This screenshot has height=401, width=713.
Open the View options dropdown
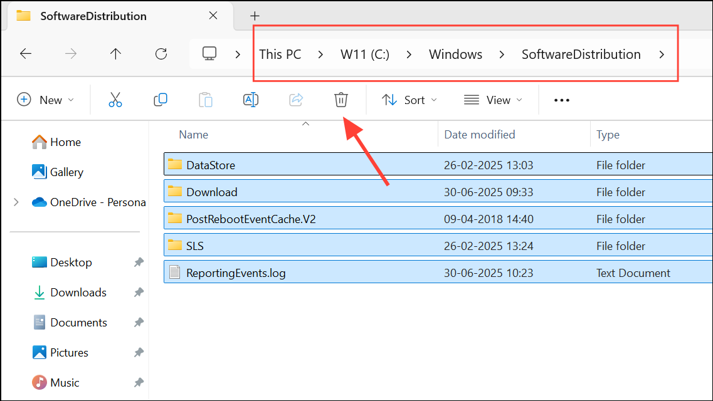[x=493, y=100]
